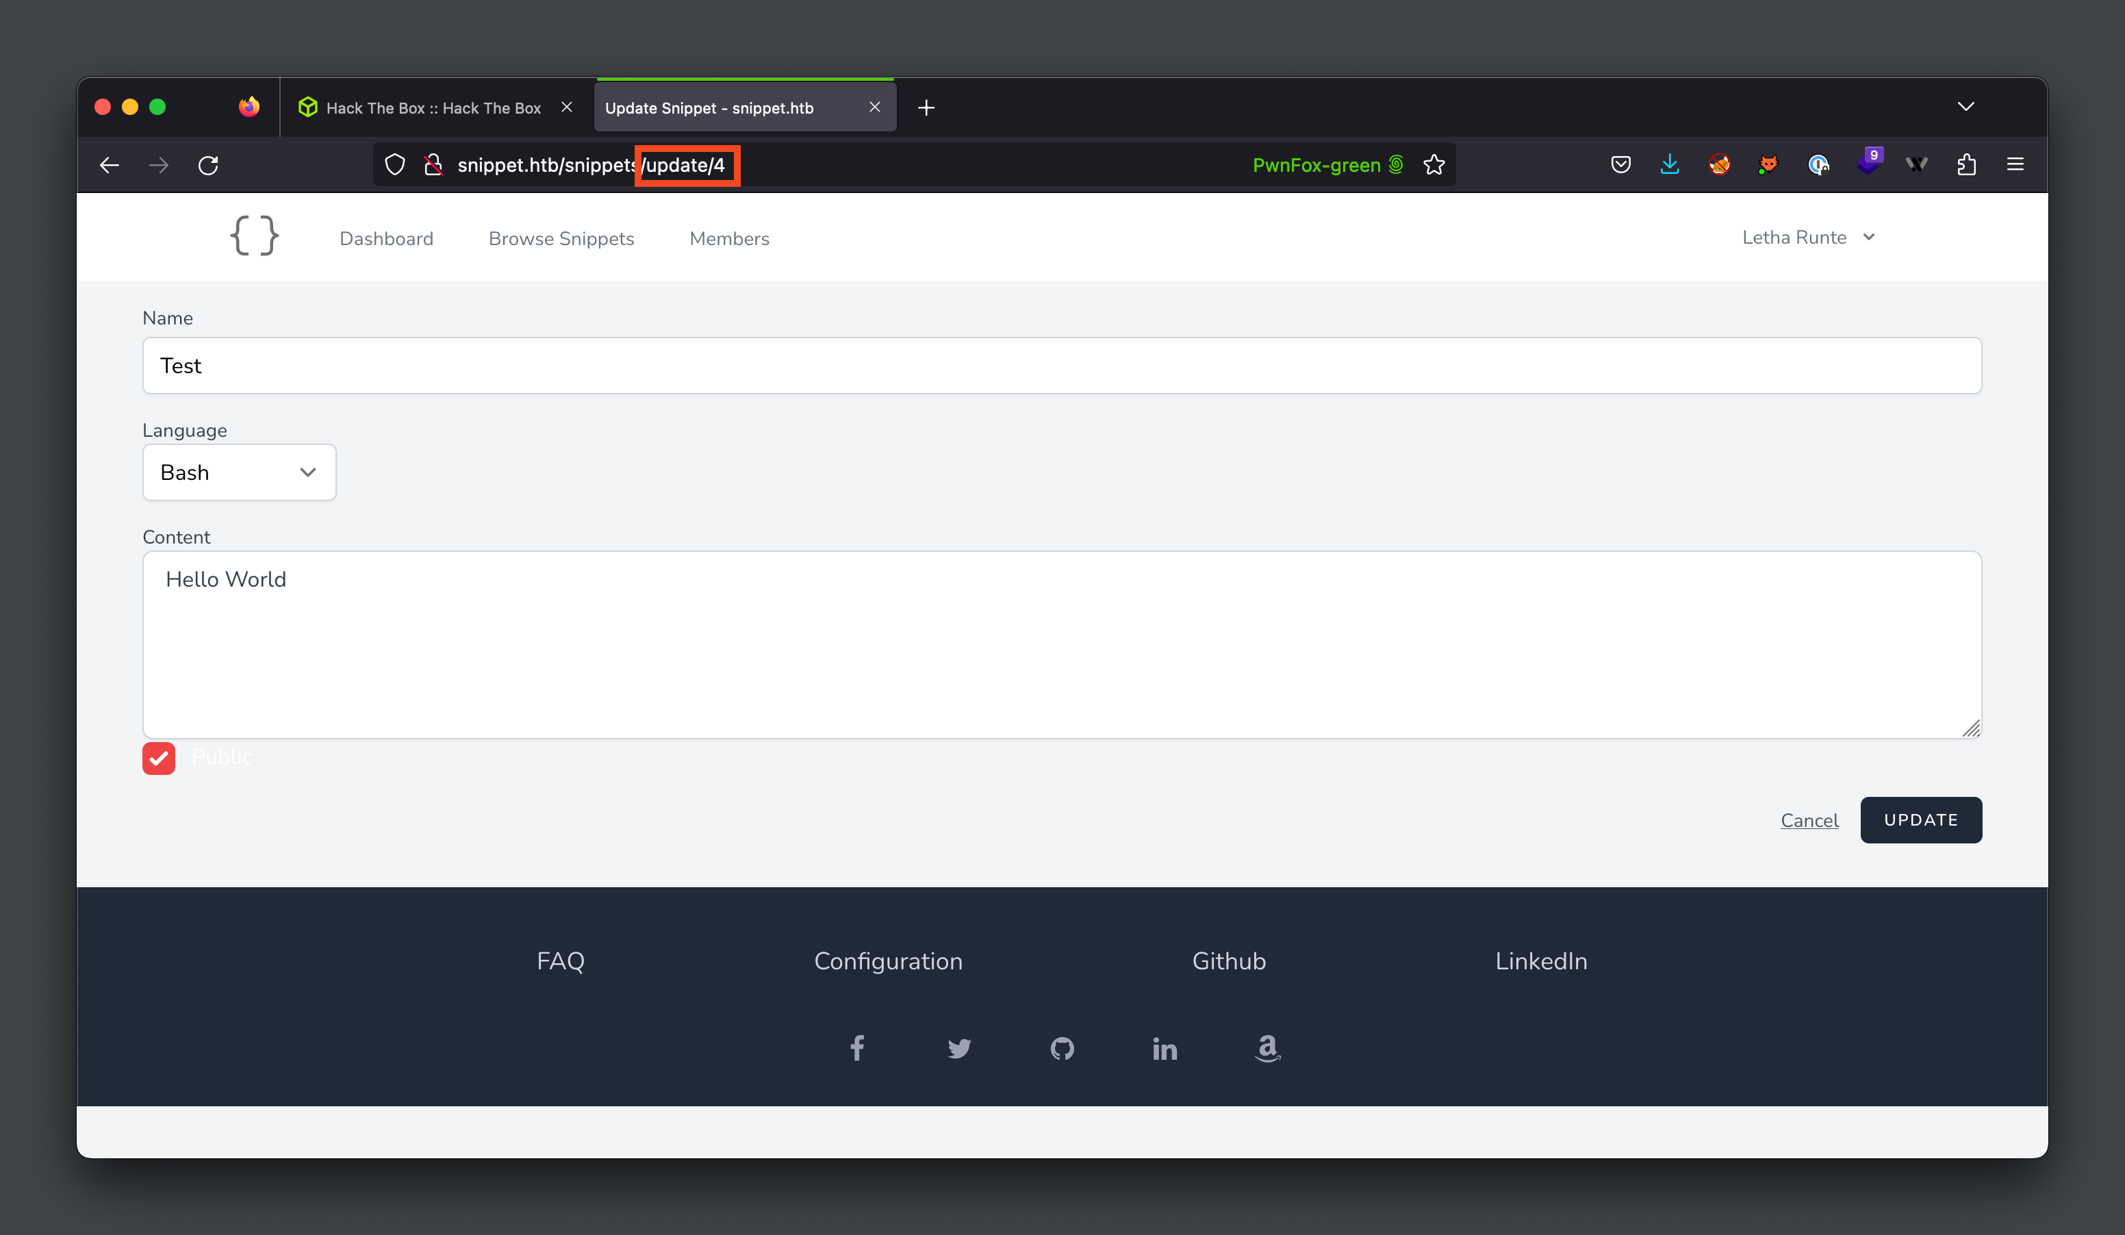Click the Cancel link

point(1809,820)
